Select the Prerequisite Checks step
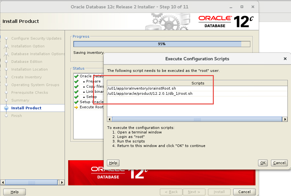This screenshot has height=196, width=291. point(29,93)
